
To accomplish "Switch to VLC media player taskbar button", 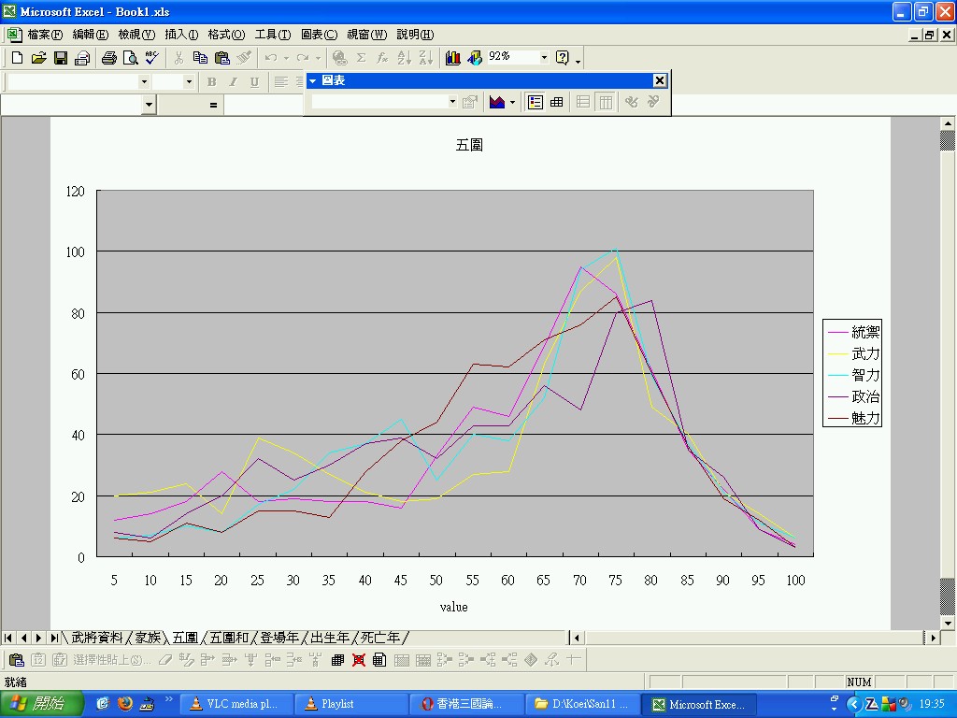I will [236, 704].
